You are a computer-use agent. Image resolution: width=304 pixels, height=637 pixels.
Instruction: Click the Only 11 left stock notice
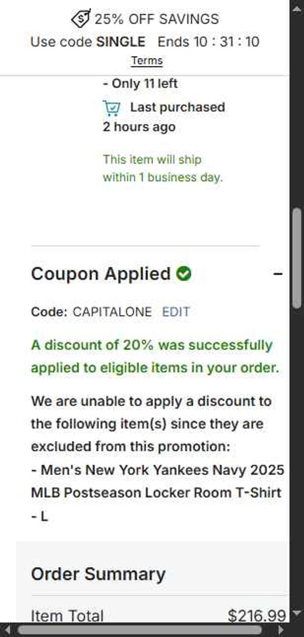[x=140, y=84]
